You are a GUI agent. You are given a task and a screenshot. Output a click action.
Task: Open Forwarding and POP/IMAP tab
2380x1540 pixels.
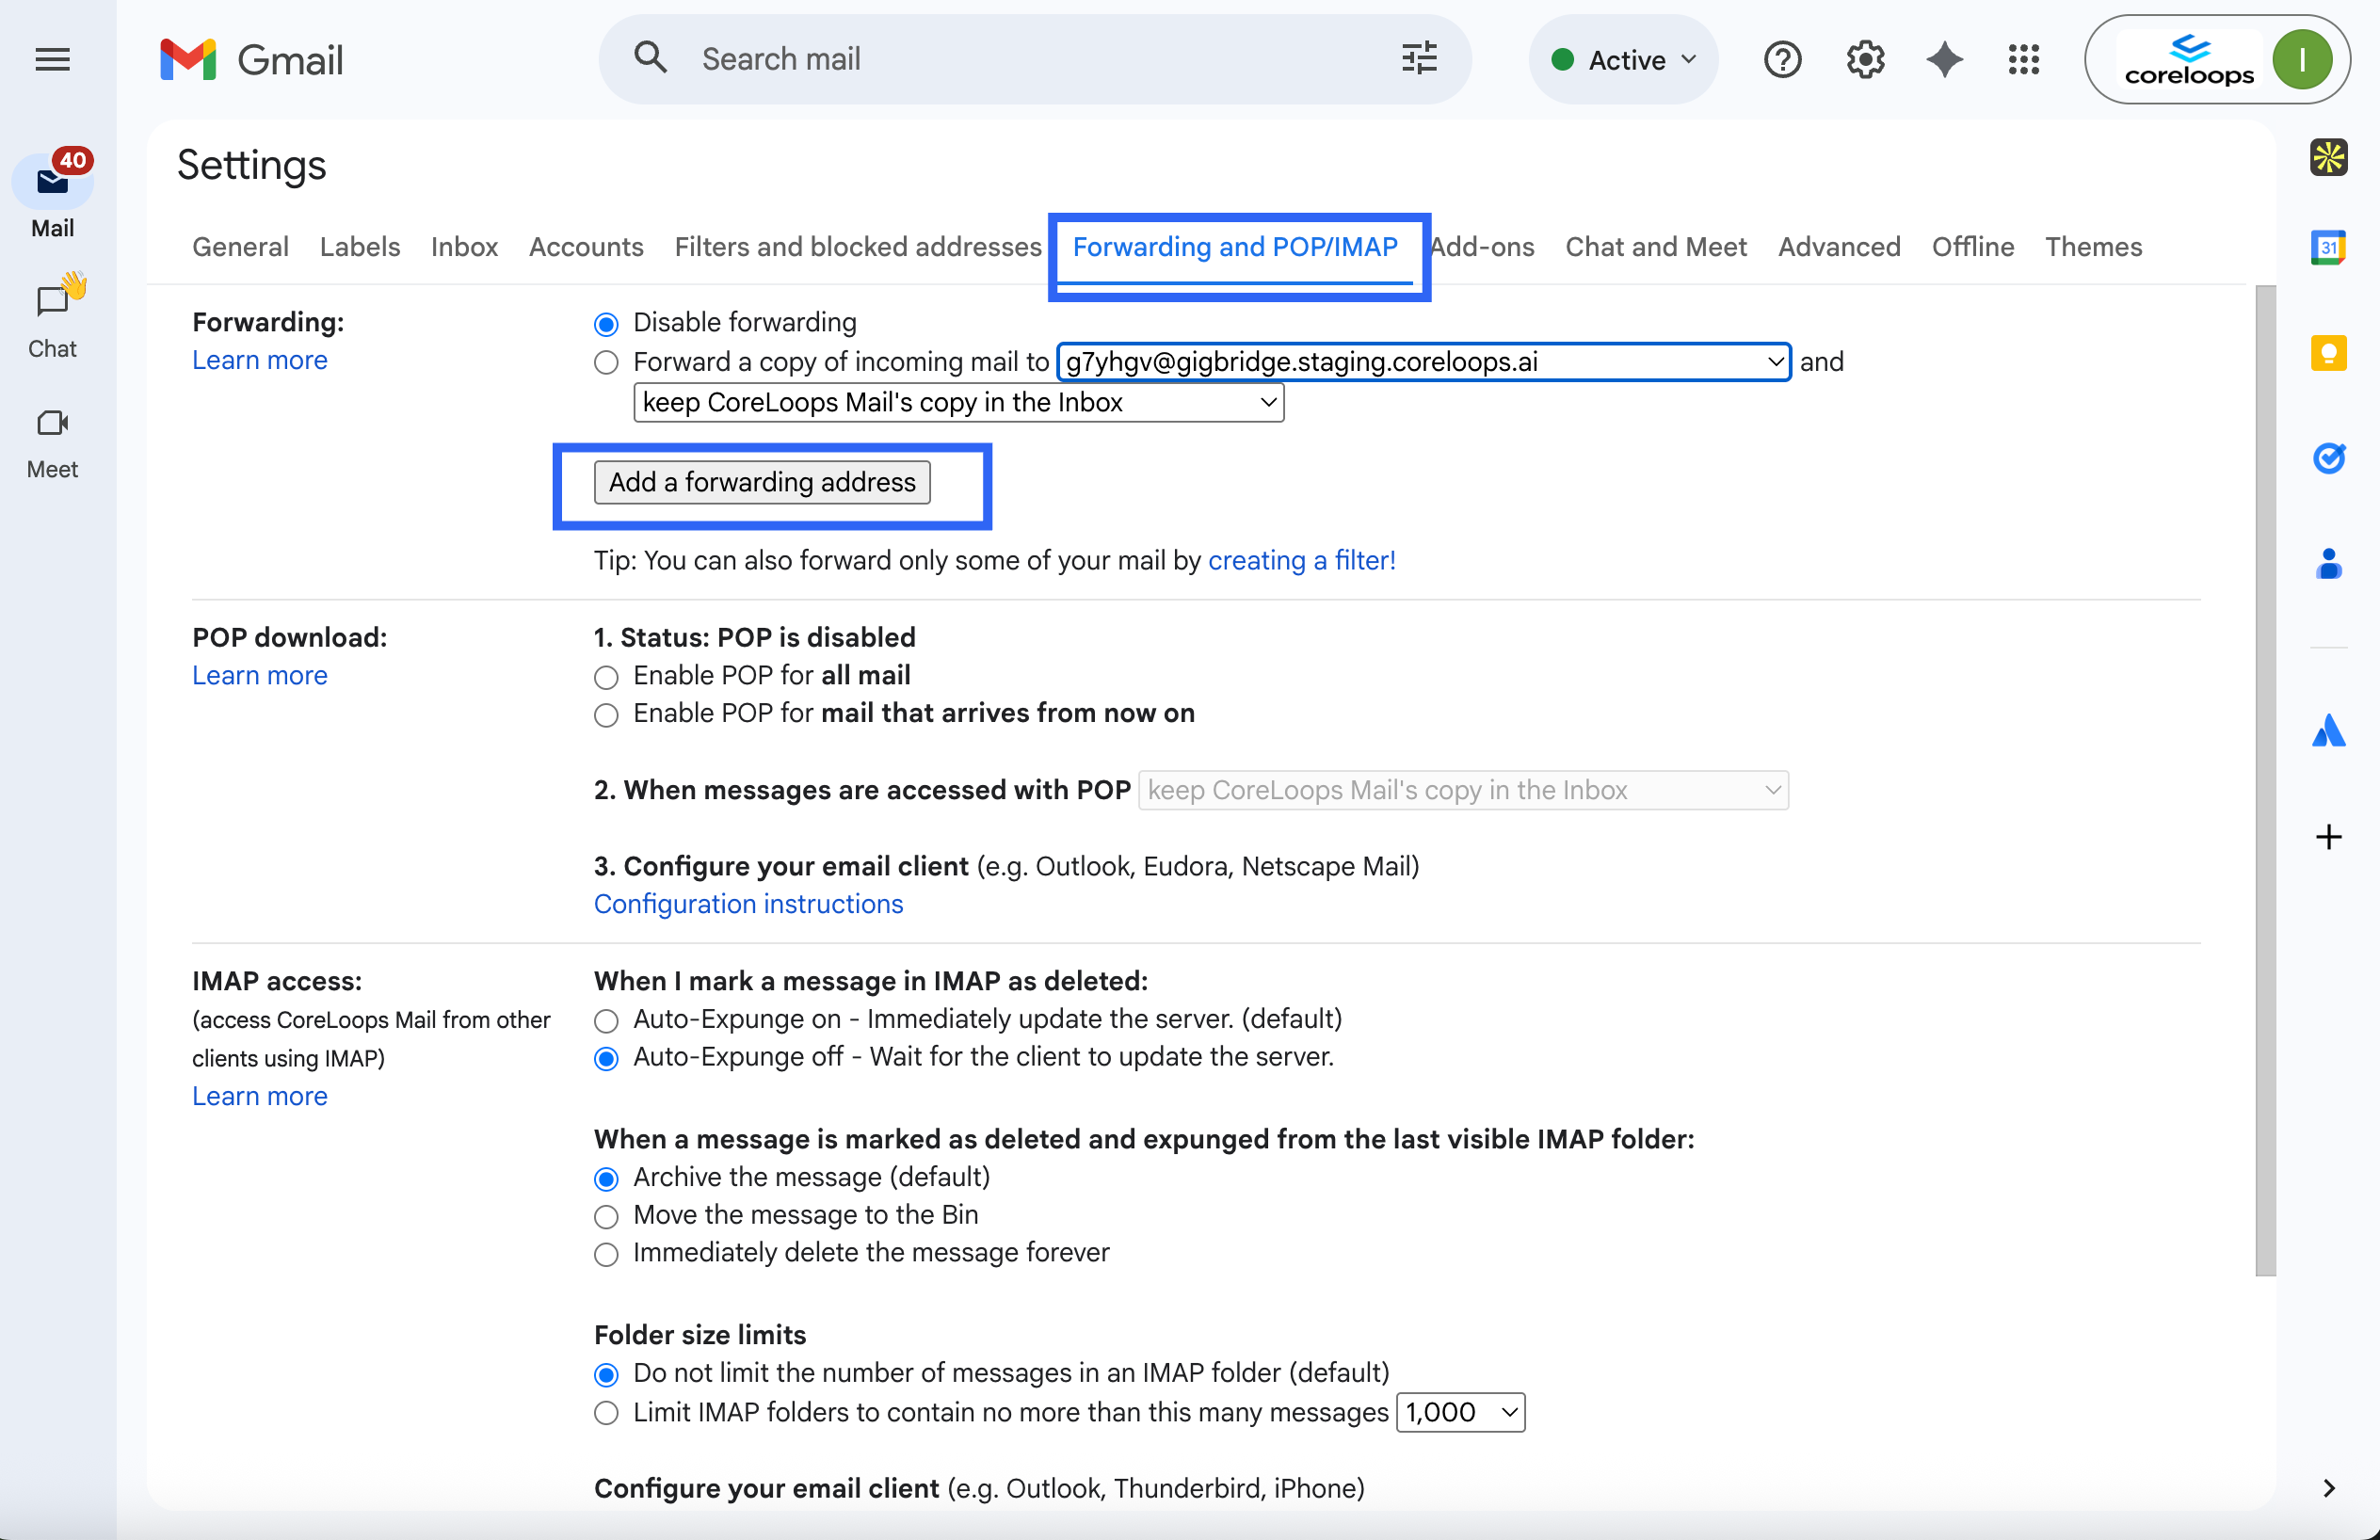pos(1235,247)
